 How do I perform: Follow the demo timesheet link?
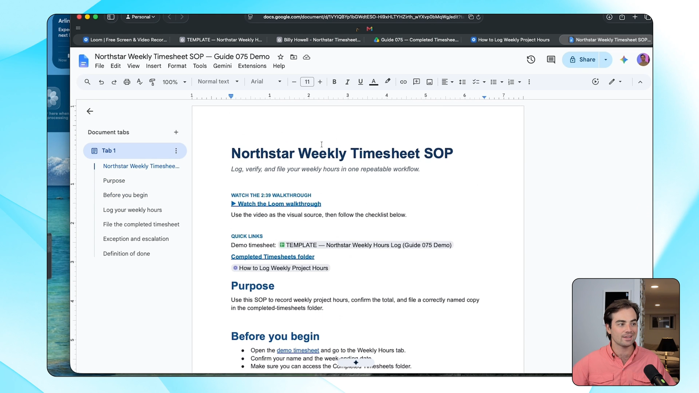coord(298,350)
